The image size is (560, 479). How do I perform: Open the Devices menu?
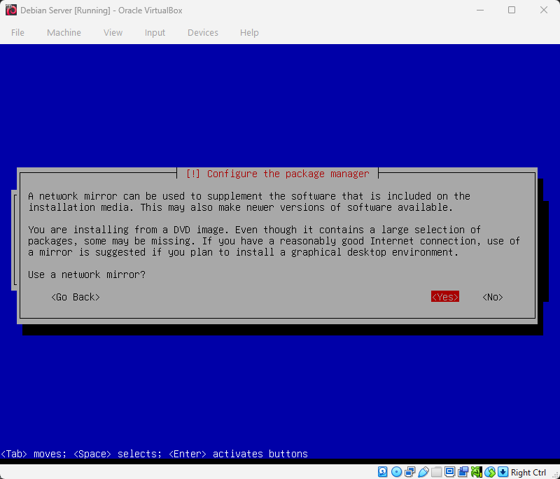(x=202, y=32)
